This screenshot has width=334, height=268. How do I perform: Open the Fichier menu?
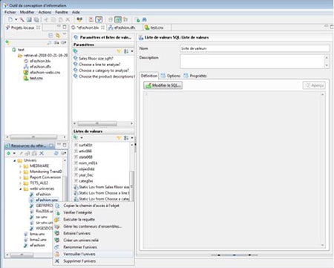coord(10,12)
